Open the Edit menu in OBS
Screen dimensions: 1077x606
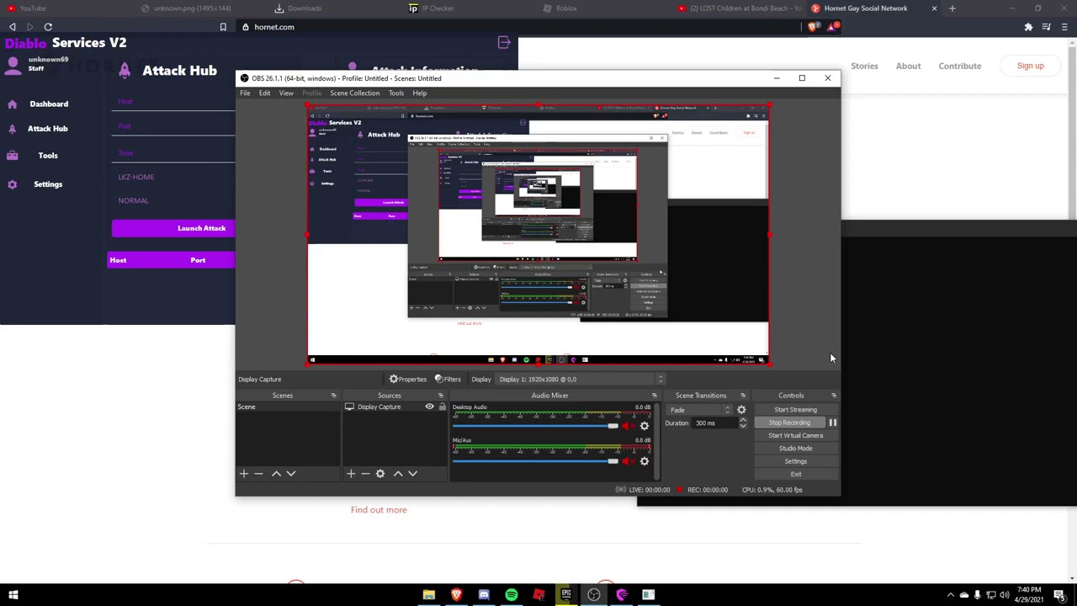[x=264, y=93]
